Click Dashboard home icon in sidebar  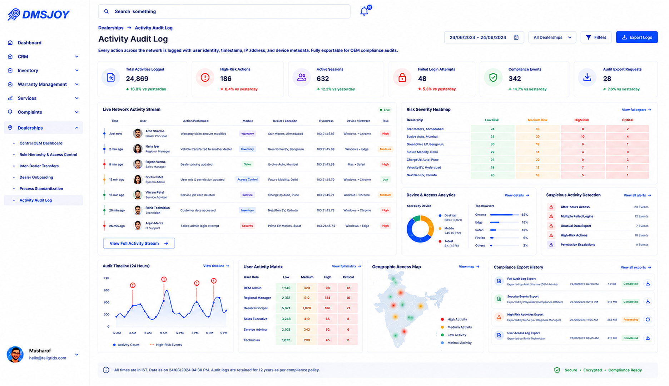point(10,42)
